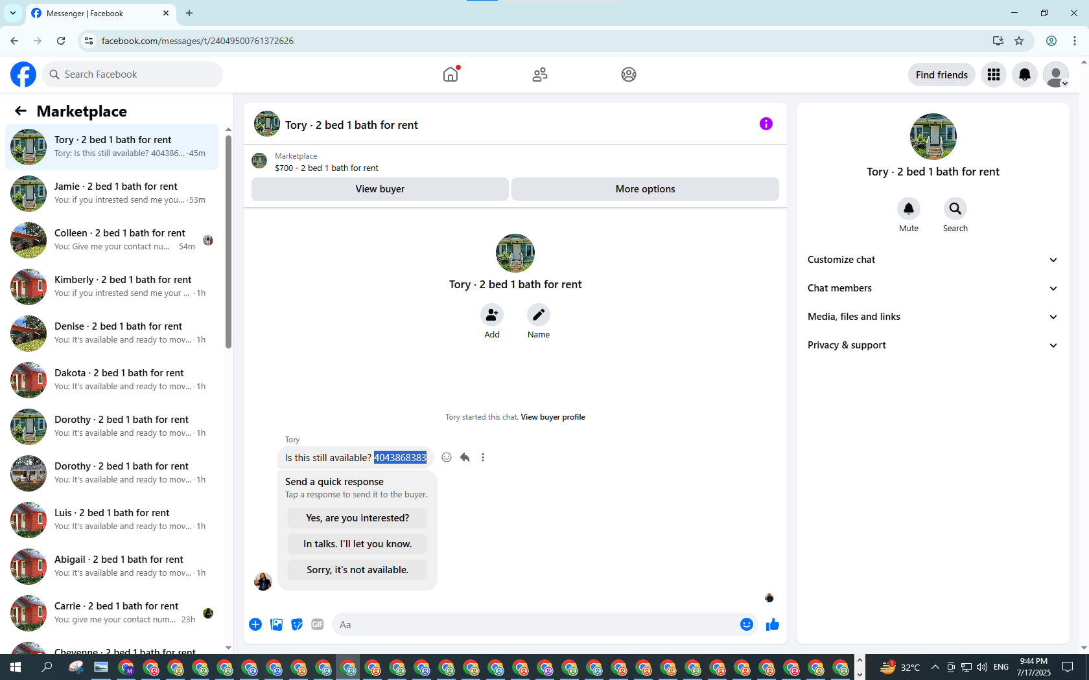
Task: Show hidden system tray icons
Action: click(935, 667)
